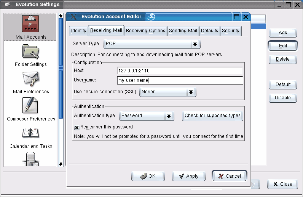Click the Disable account button

point(283,98)
